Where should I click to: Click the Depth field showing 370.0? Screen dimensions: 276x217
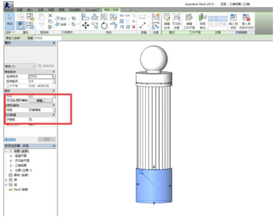[48, 38]
